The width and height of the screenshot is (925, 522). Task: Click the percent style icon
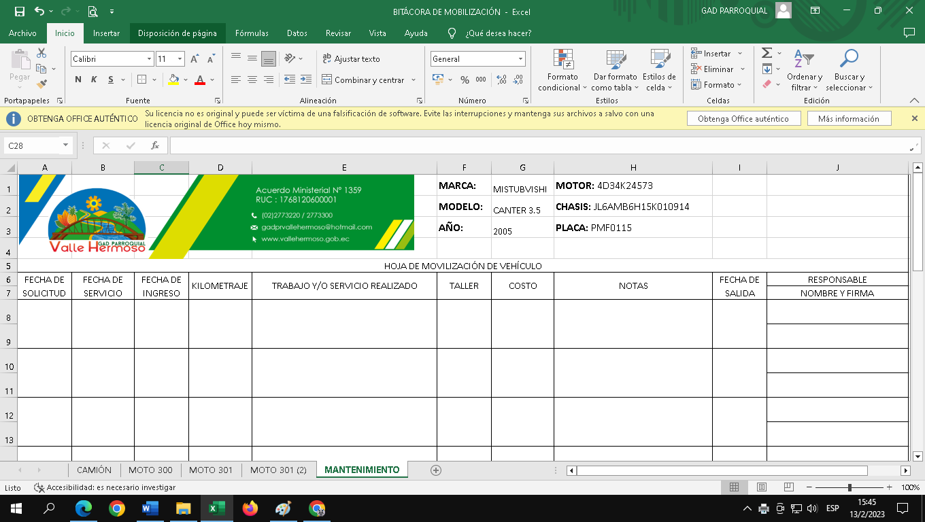[465, 80]
